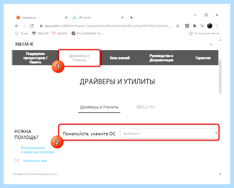
Task: Open the media control playlist icon
Action: 202,26
